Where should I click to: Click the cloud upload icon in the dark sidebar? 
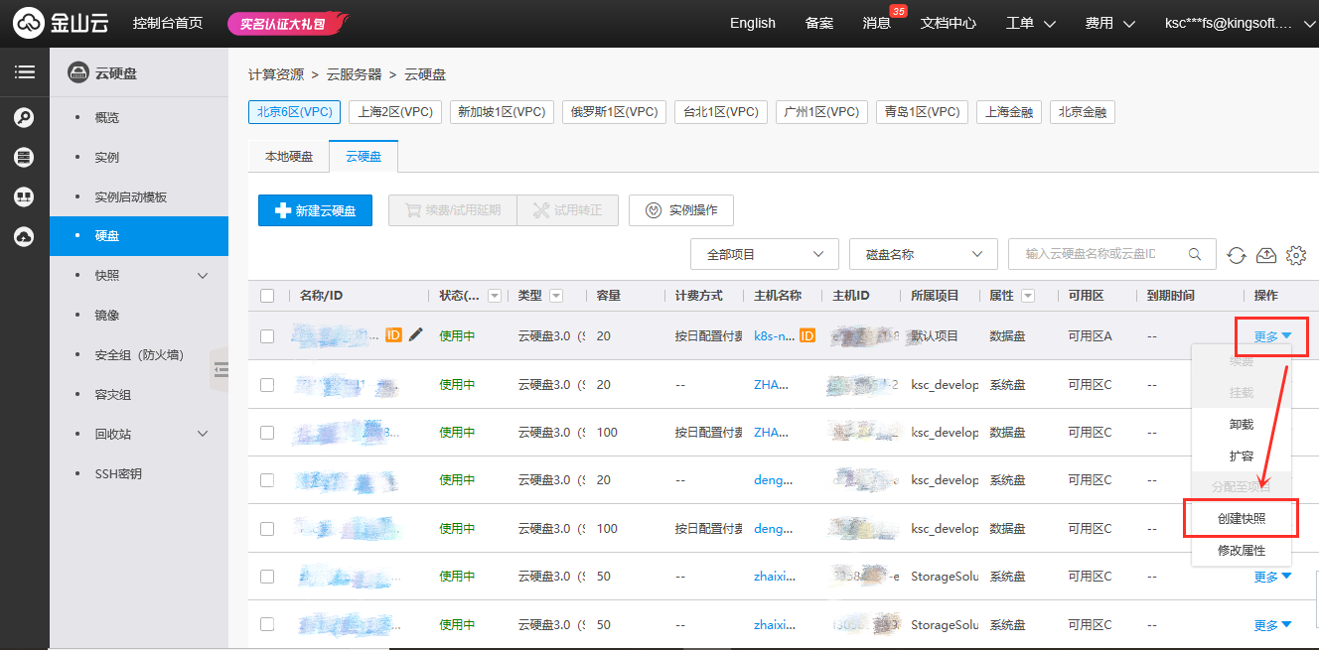(x=25, y=237)
